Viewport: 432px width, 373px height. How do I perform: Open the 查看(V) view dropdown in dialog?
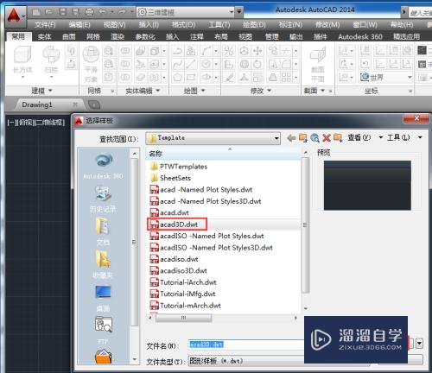(380, 137)
